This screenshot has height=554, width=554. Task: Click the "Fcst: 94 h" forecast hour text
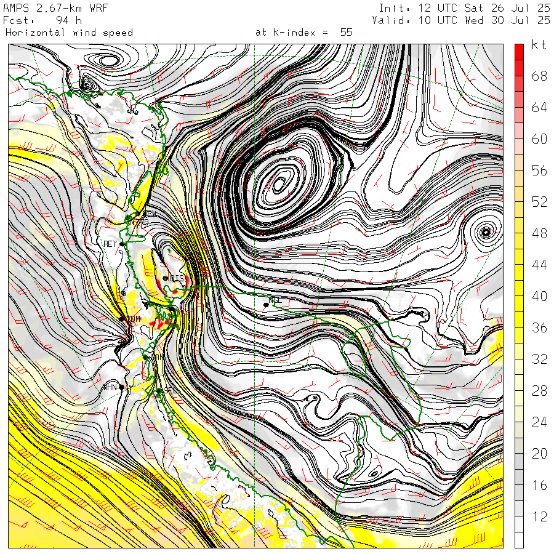pos(42,20)
